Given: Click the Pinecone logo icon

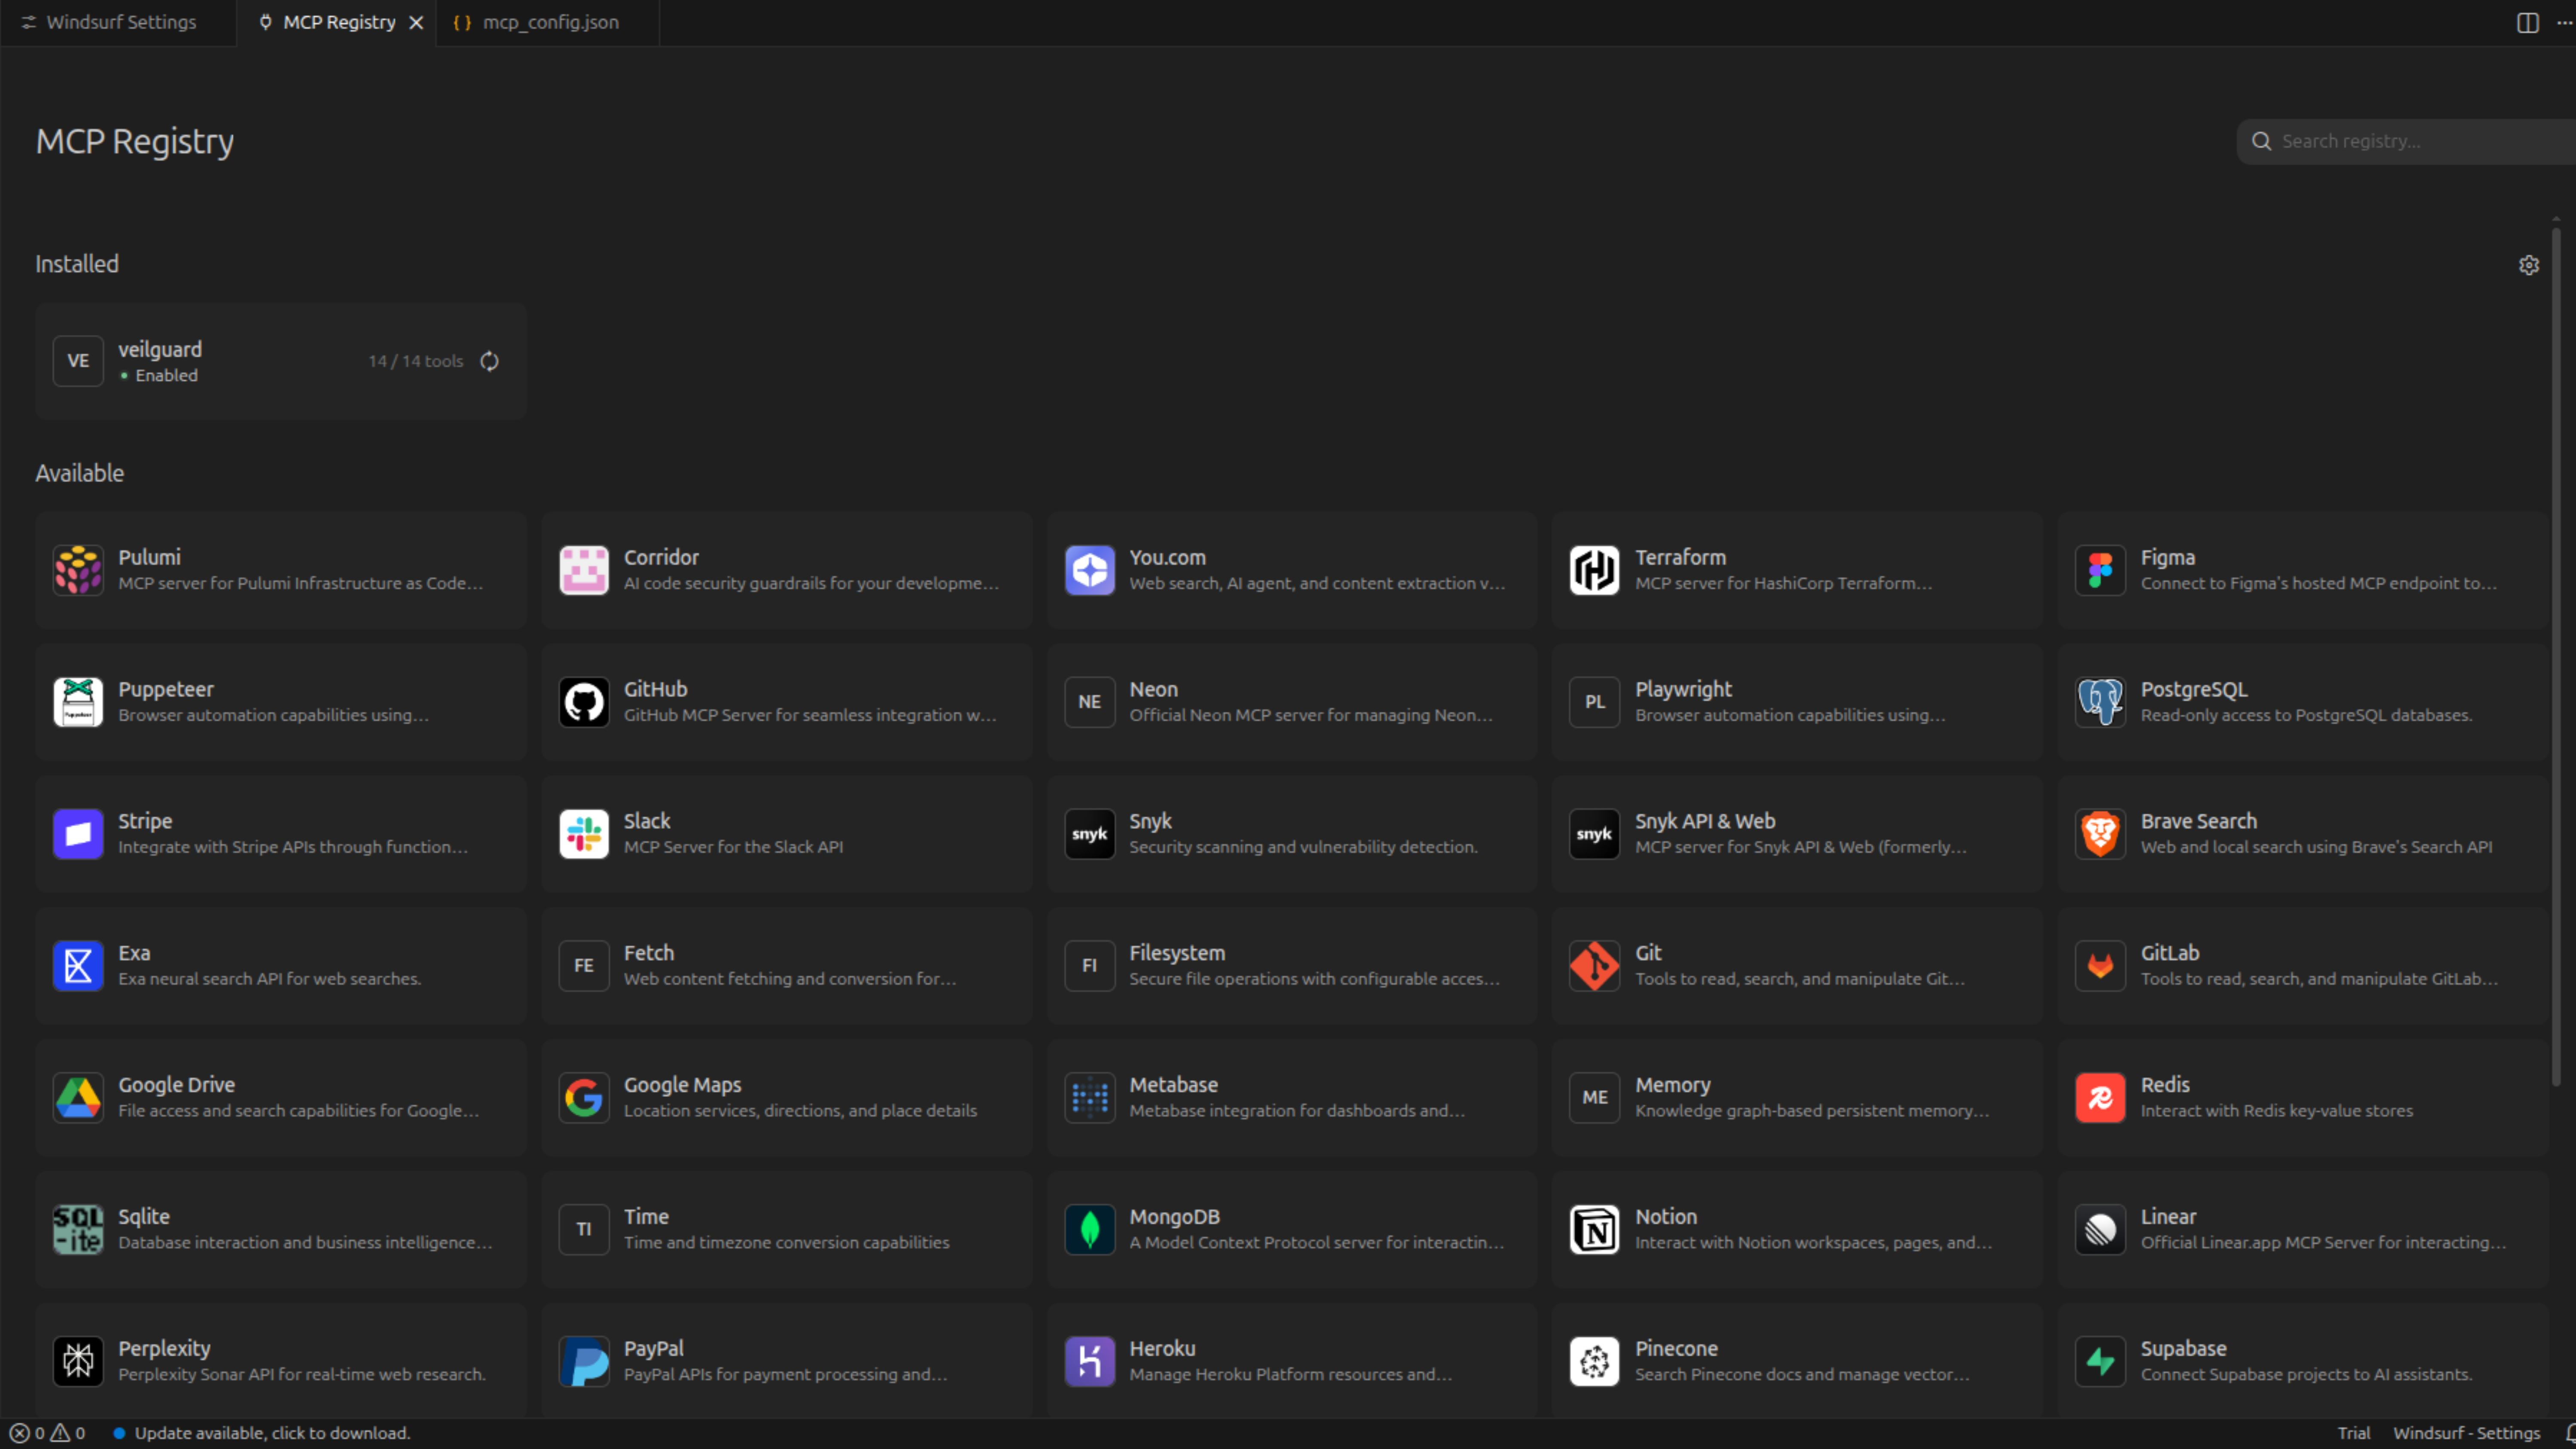Looking at the screenshot, I should click(1594, 1362).
